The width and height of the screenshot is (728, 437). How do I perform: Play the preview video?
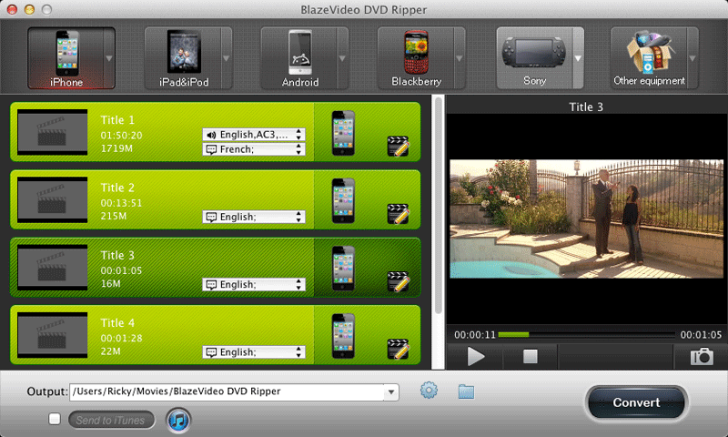475,357
